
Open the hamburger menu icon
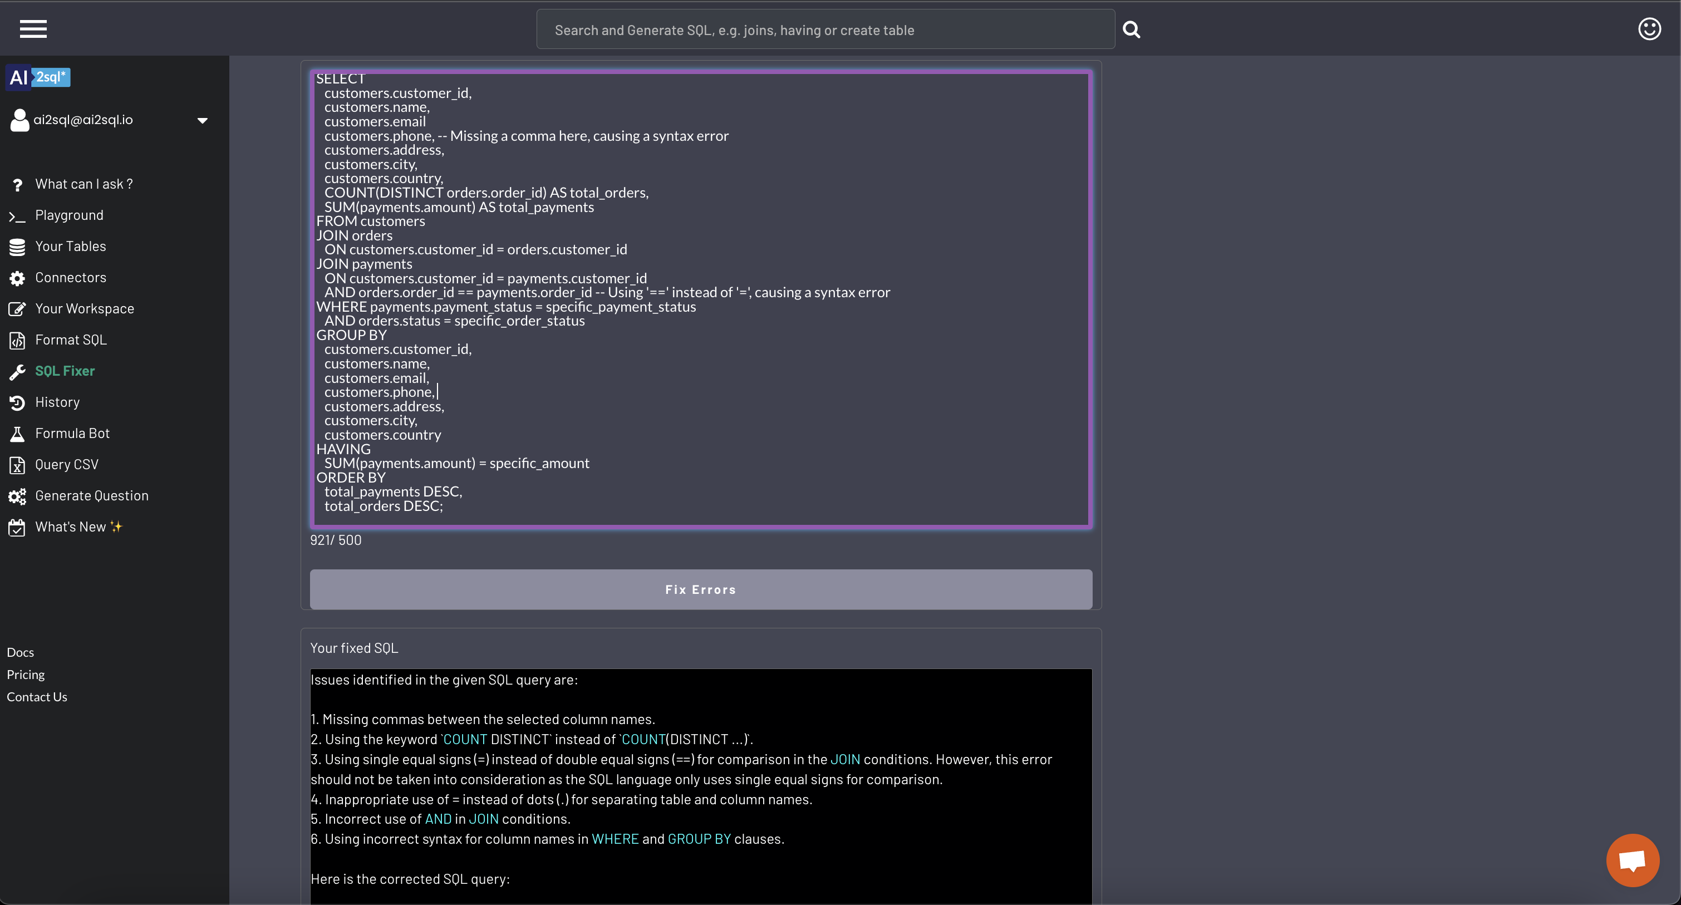(x=33, y=29)
